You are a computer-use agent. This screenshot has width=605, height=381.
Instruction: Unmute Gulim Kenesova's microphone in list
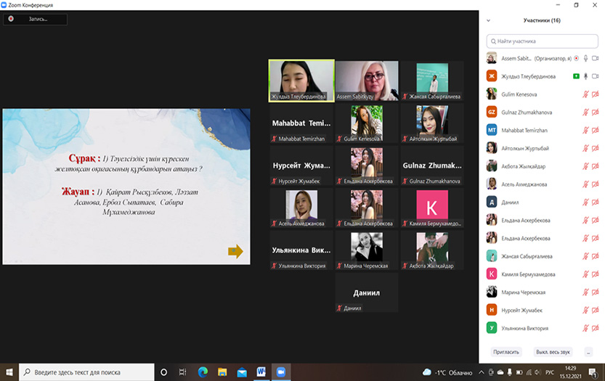tap(585, 94)
